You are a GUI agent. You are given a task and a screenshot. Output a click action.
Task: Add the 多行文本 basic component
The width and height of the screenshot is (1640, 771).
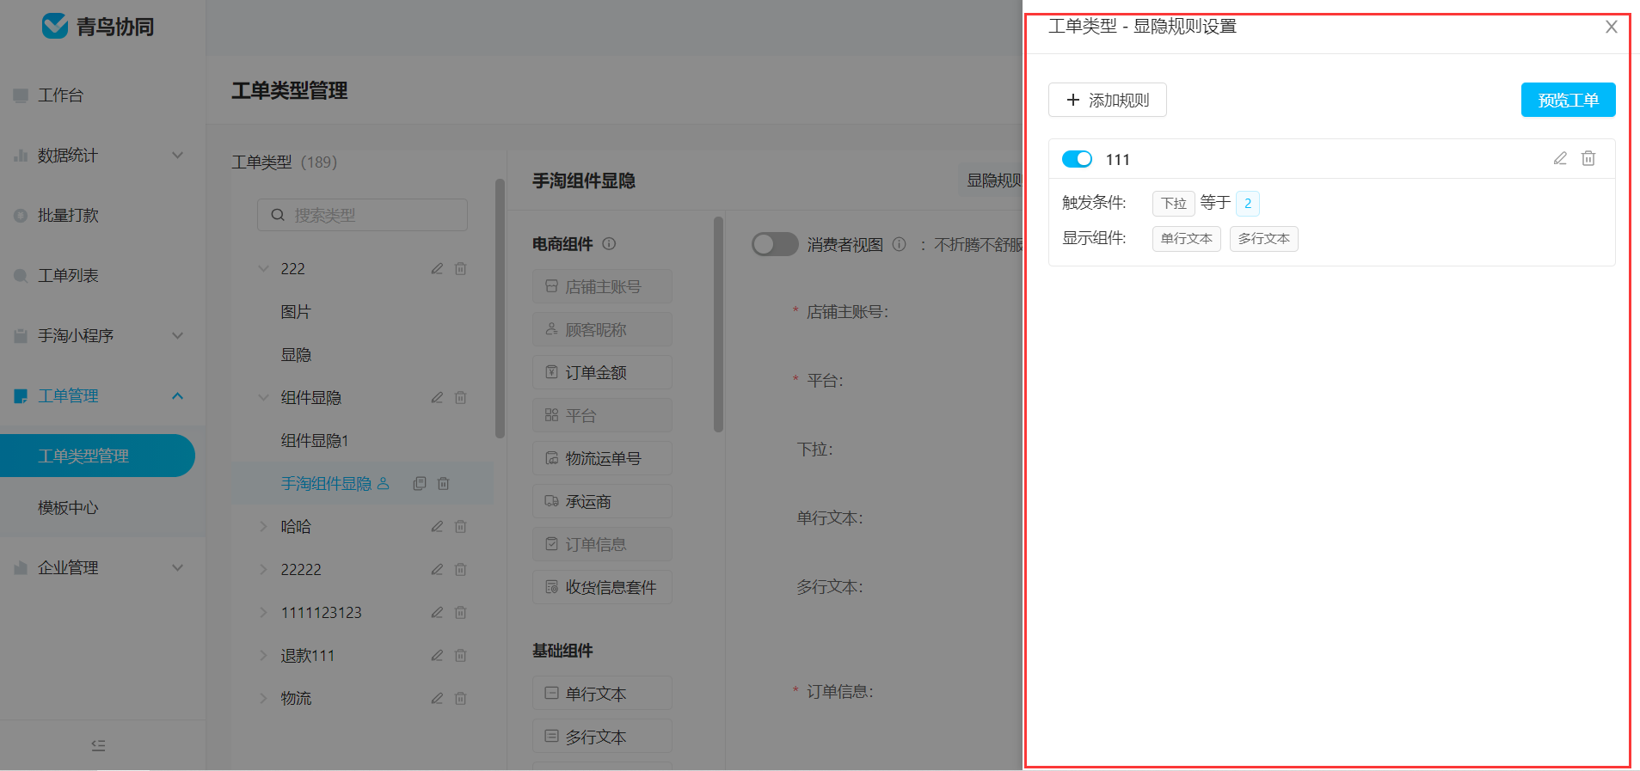(x=602, y=736)
